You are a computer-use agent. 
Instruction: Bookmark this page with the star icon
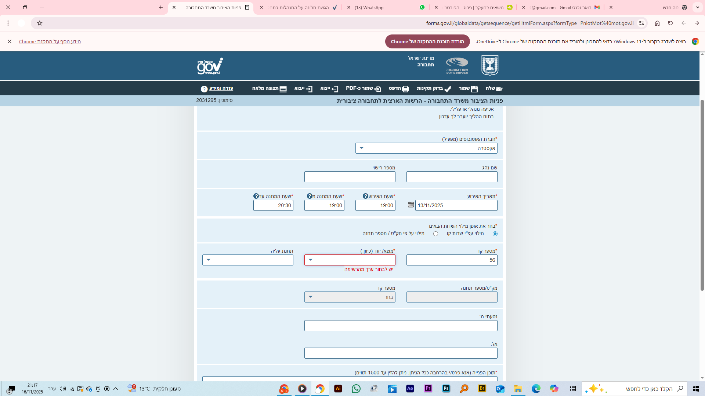point(40,23)
